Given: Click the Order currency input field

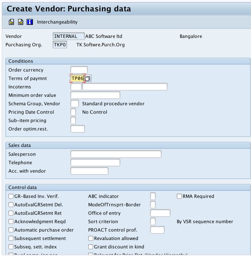Looking at the screenshot, I should pyautogui.click(x=80, y=70).
